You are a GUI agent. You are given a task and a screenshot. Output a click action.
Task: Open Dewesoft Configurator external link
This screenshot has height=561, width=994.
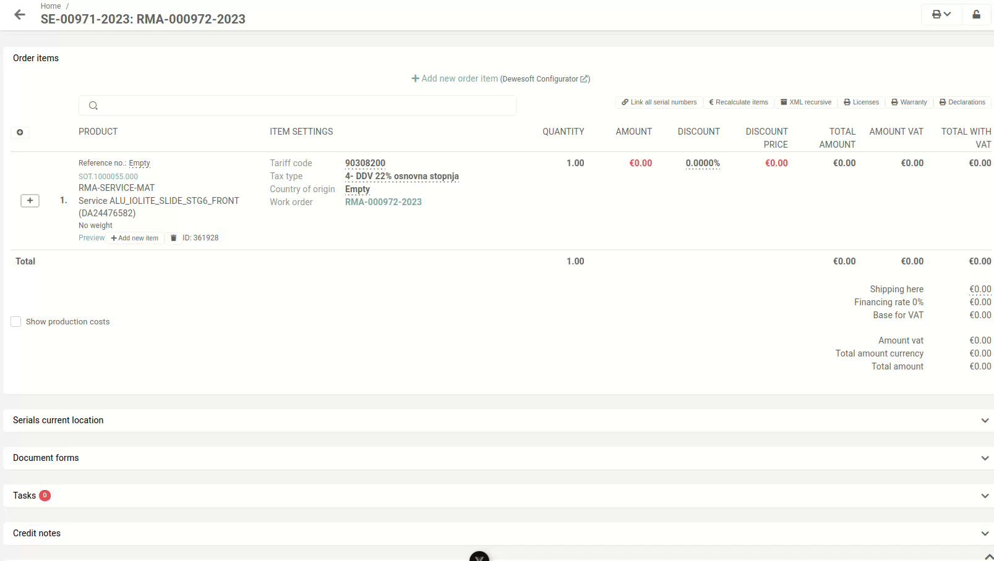pyautogui.click(x=545, y=79)
